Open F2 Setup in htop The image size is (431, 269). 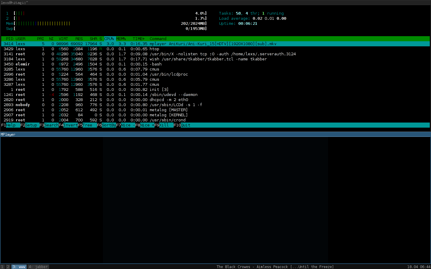pyautogui.click(x=30, y=125)
